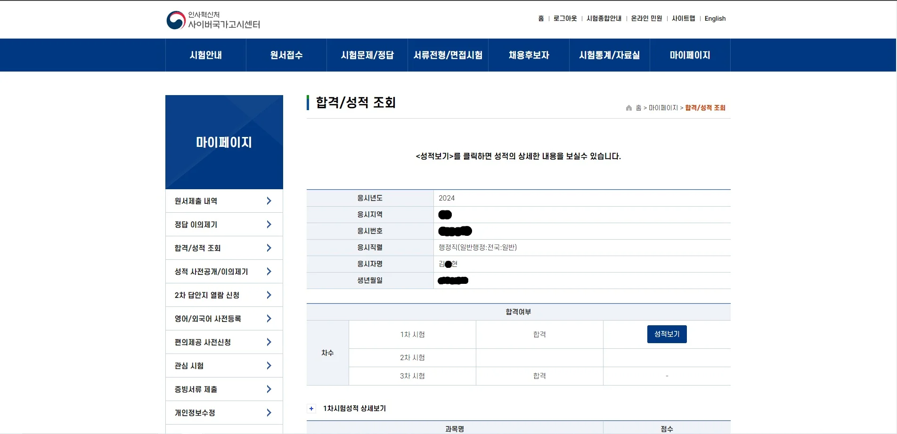Image resolution: width=897 pixels, height=434 pixels.
Task: Open the chevron for 정답 이의제기
Action: pos(269,225)
